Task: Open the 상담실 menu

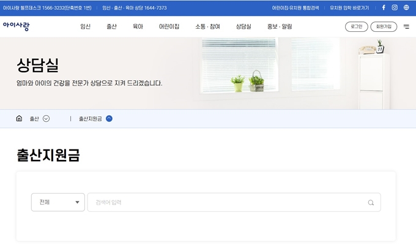Action: pos(243,26)
